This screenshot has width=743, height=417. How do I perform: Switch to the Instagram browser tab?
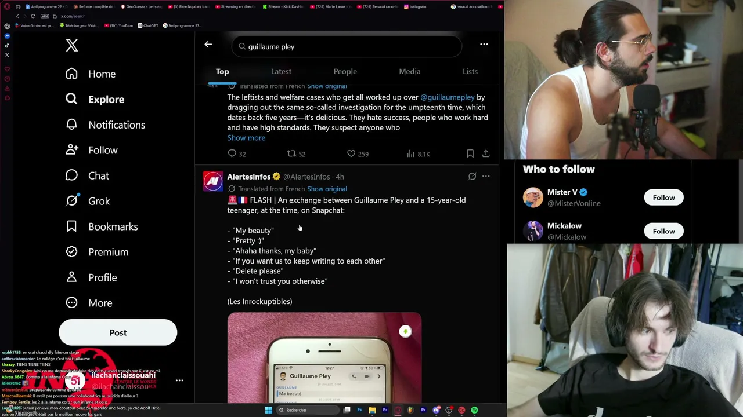click(x=415, y=6)
